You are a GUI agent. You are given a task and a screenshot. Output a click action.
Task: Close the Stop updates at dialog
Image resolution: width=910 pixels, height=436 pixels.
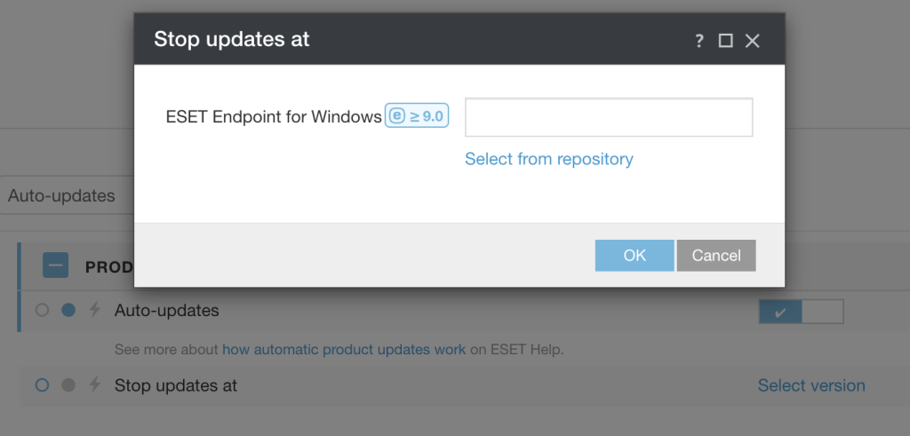click(x=753, y=41)
